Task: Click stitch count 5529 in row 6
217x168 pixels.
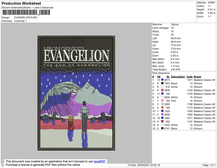Action: click(x=167, y=97)
